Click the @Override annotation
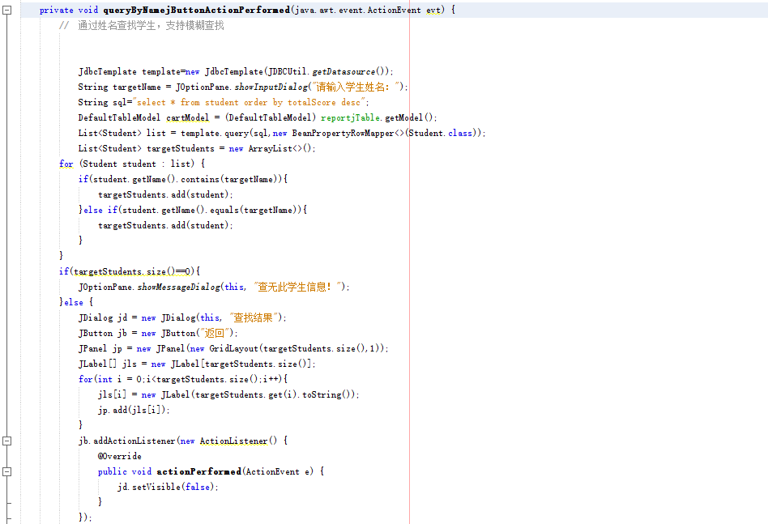Screen dimensions: 768x524 point(120,456)
